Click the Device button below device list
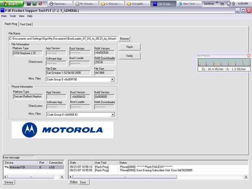The image size is (252, 189). (9, 182)
